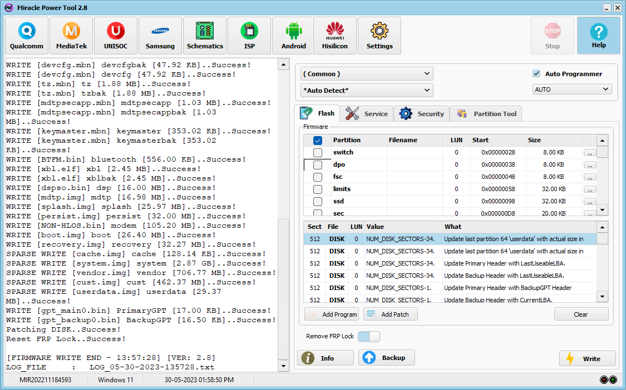Click the Miracle Power Tool title icon
The height and width of the screenshot is (390, 626).
click(8, 8)
